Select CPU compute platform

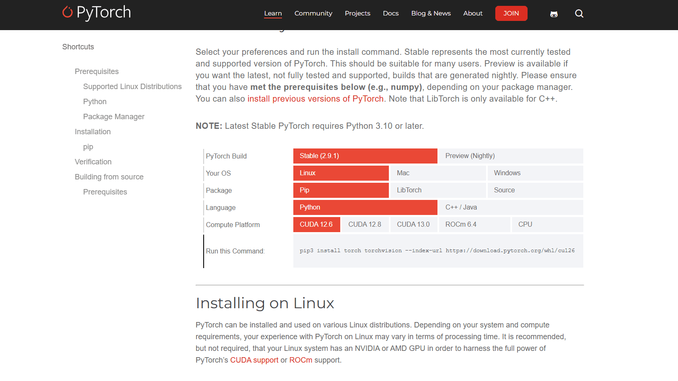point(548,225)
